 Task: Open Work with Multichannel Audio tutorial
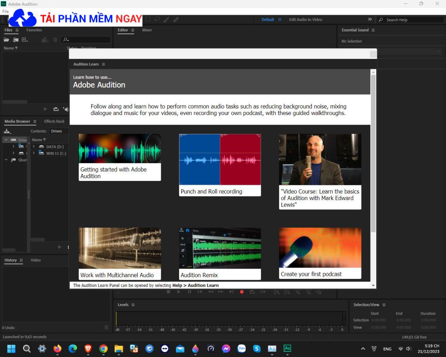(120, 254)
